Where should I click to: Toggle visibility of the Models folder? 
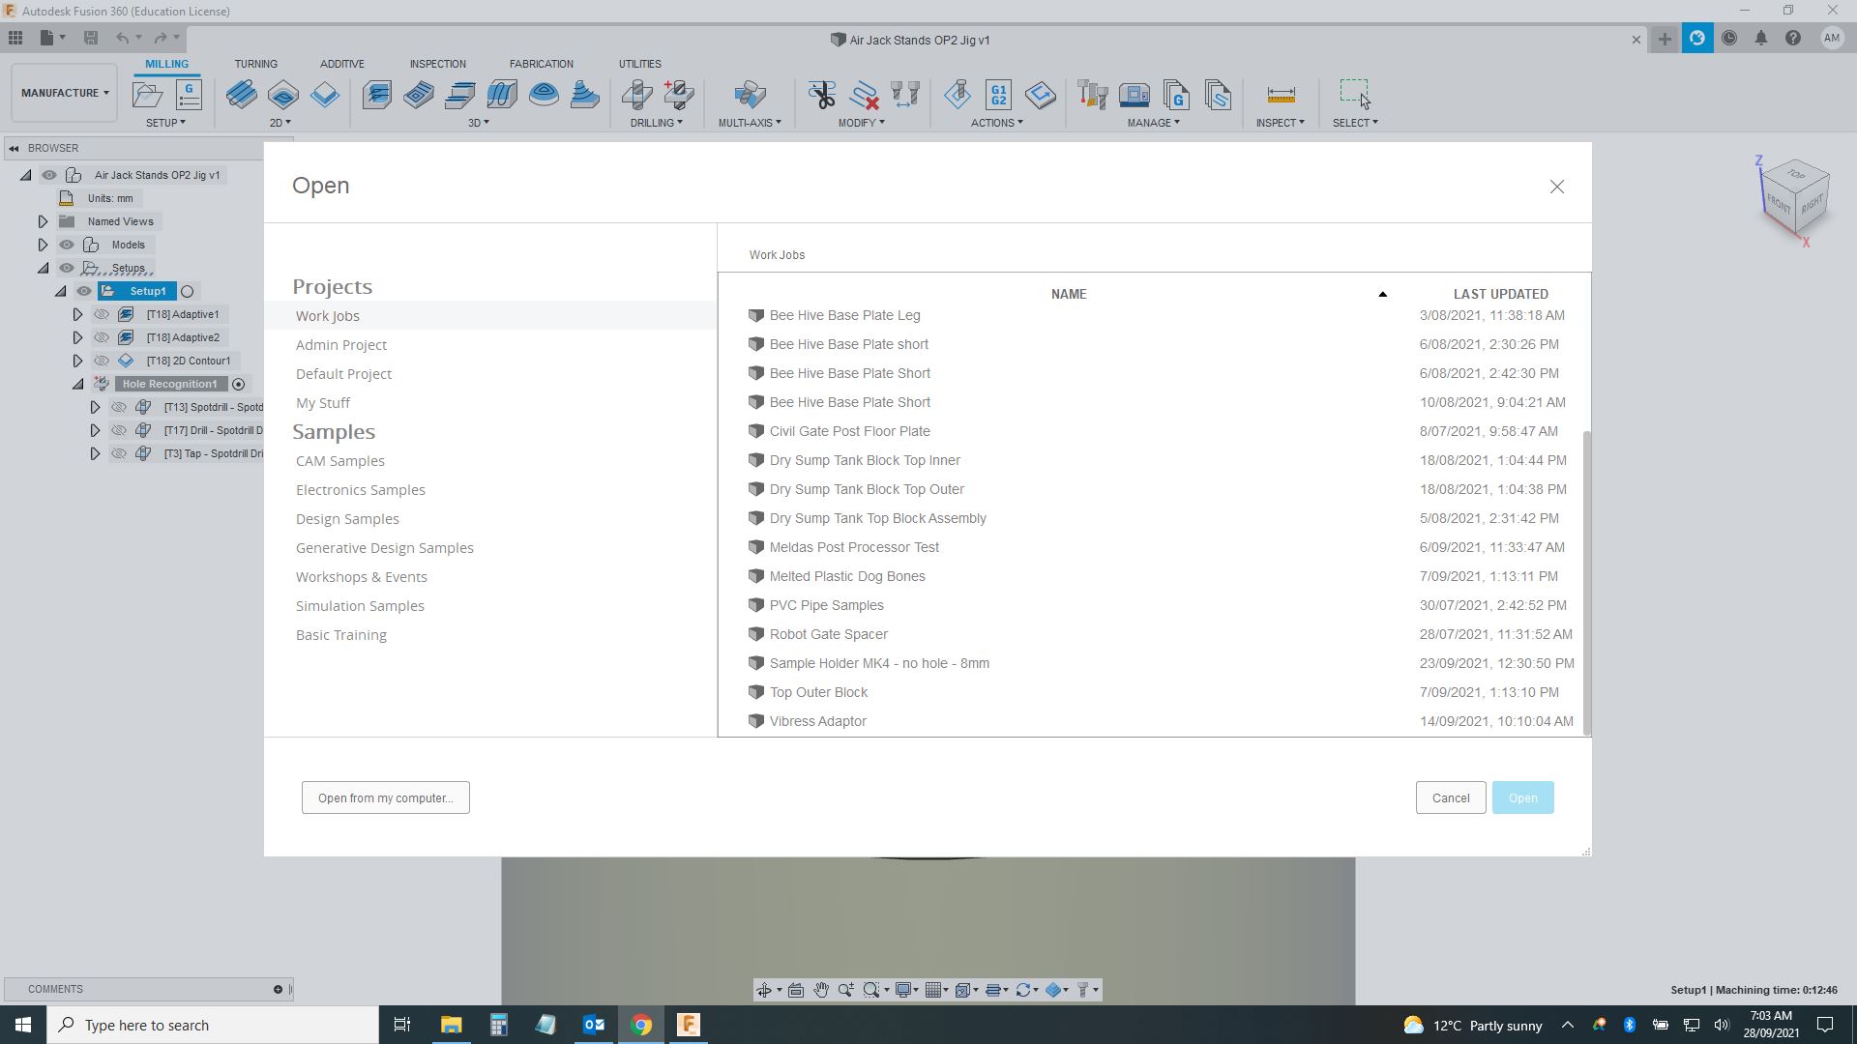pos(67,245)
